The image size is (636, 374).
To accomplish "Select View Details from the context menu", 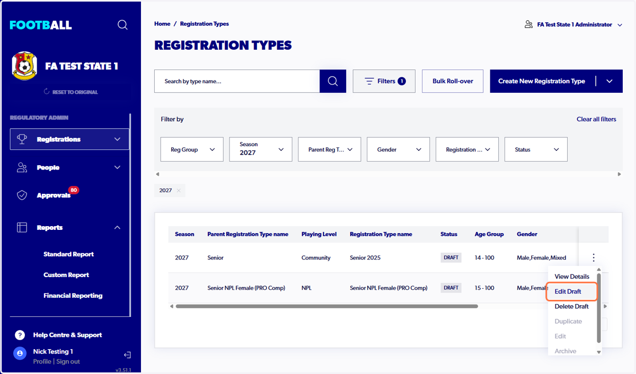I will [x=572, y=277].
